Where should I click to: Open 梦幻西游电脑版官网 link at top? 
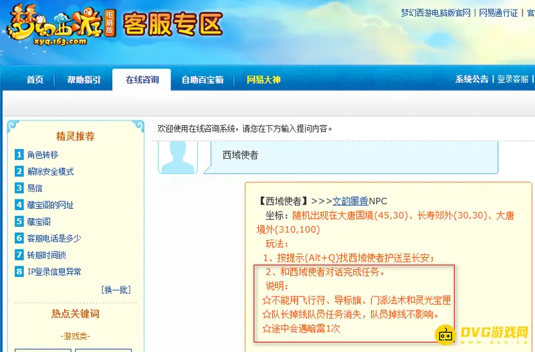click(x=436, y=13)
